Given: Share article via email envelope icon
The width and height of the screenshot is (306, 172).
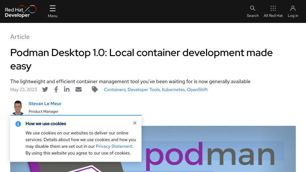Looking at the screenshot, I should click(78, 90).
